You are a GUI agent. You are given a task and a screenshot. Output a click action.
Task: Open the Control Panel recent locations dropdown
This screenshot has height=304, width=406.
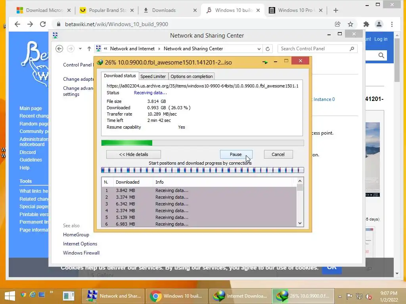point(80,49)
